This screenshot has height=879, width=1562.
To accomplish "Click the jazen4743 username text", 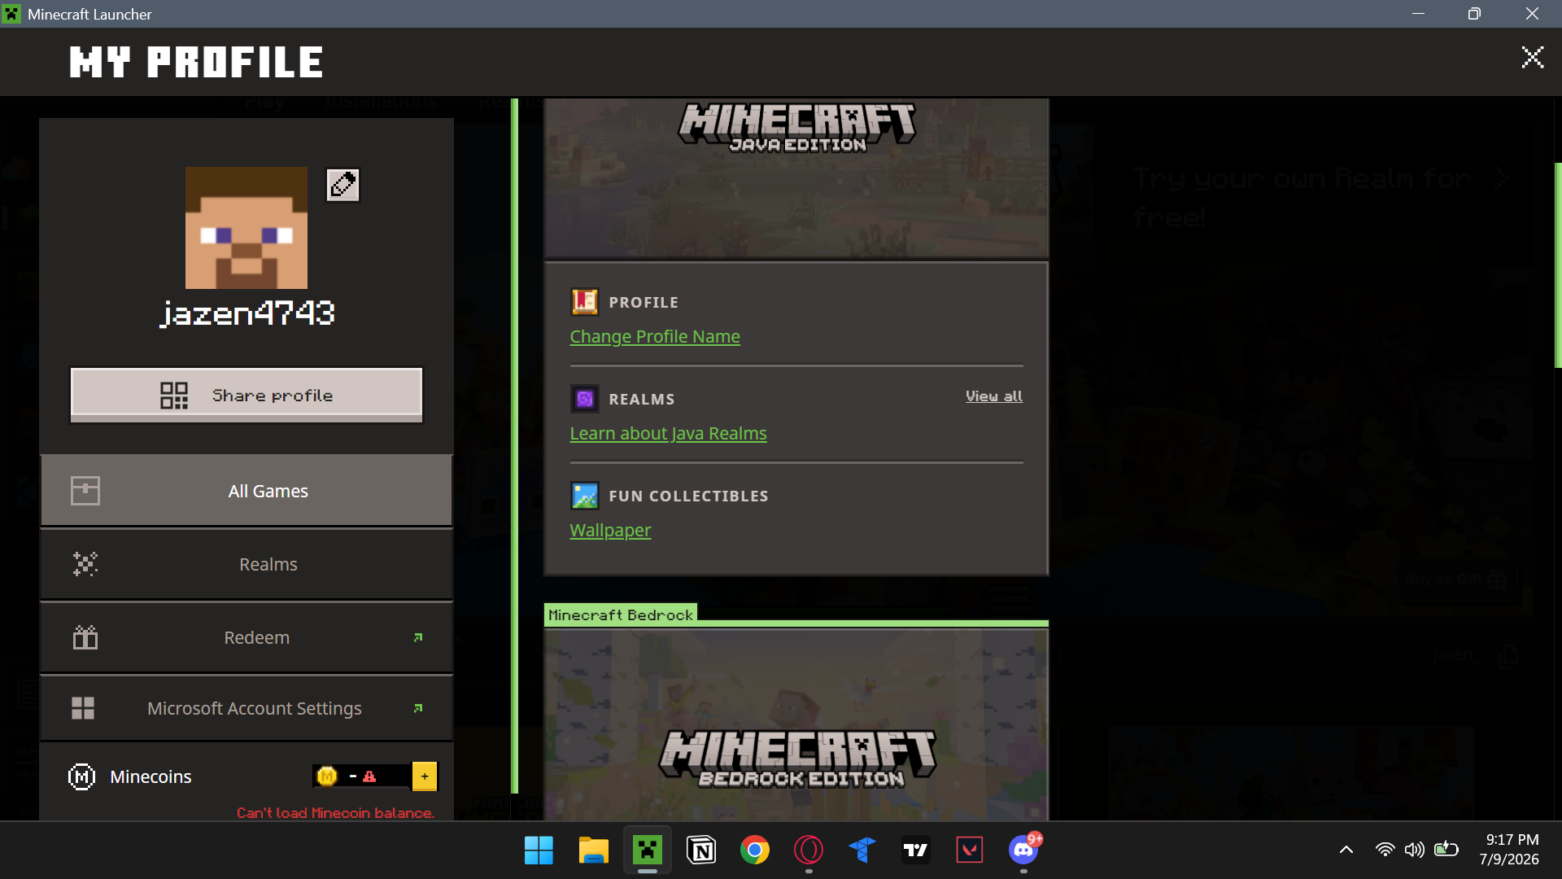I will tap(247, 313).
